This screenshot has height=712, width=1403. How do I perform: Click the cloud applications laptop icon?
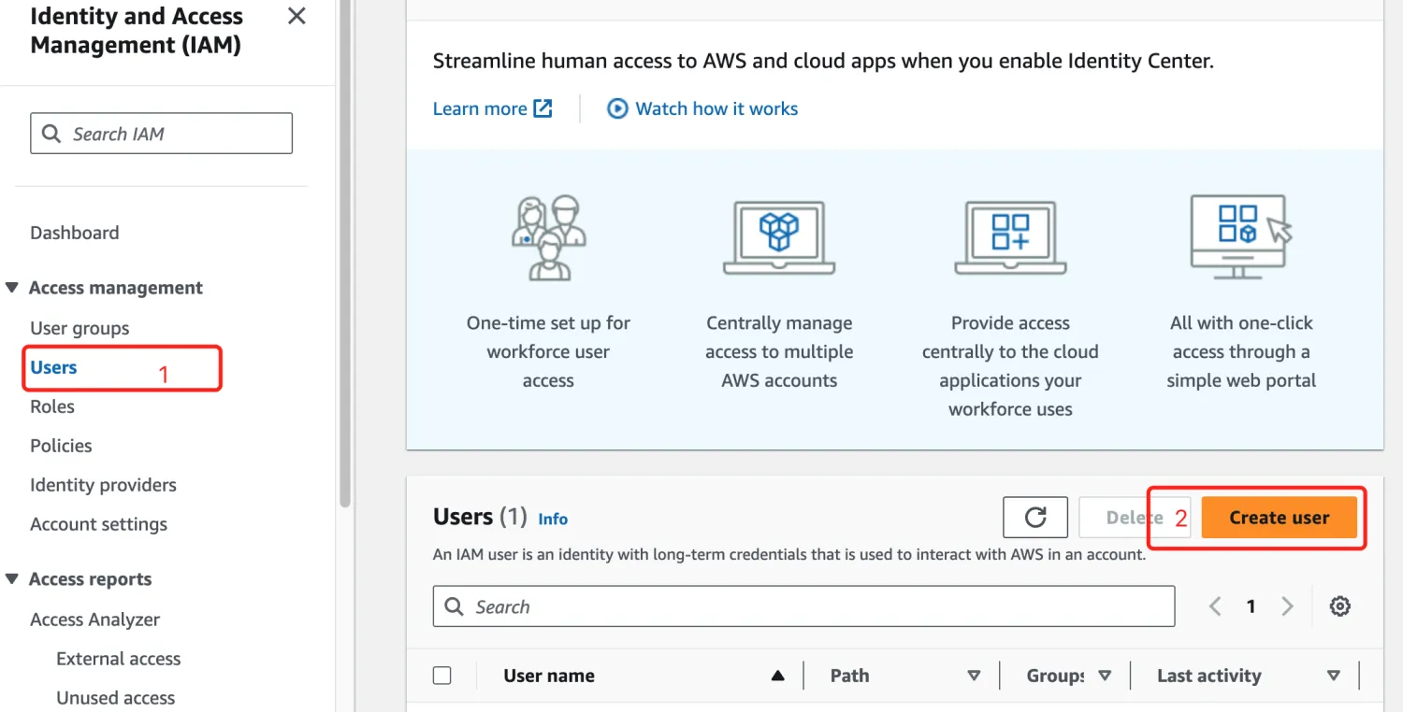(x=1010, y=237)
